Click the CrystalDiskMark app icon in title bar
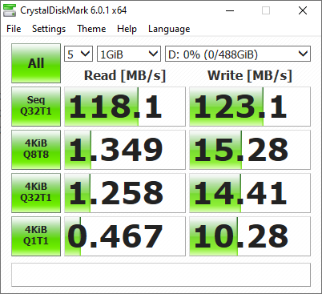This screenshot has height=294, width=322. pyautogui.click(x=9, y=10)
